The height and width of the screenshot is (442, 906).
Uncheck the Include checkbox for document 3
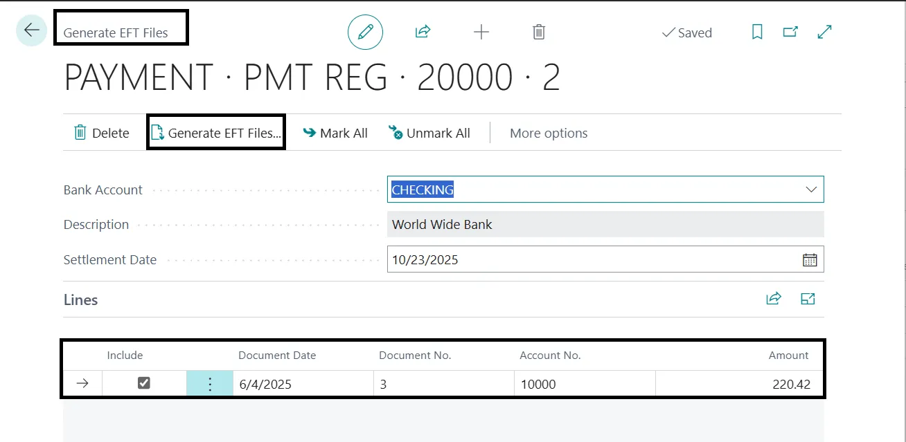point(143,383)
